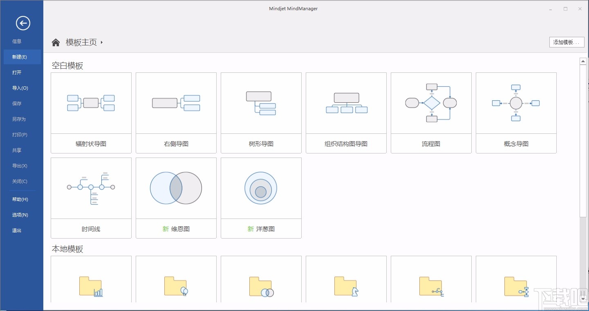
Task: Click the 树形导图 label
Action: point(261,144)
